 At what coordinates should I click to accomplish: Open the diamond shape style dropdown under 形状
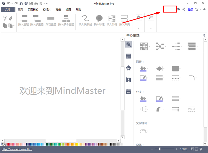[x=160, y=69]
